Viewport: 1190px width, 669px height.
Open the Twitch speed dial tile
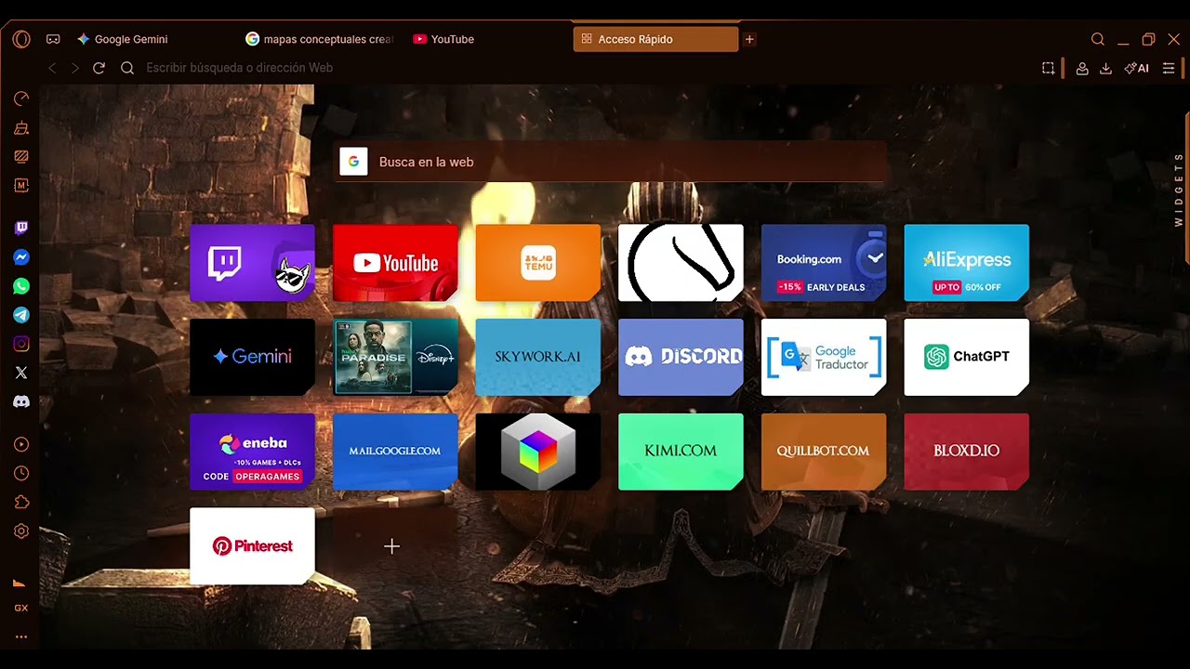click(x=252, y=263)
